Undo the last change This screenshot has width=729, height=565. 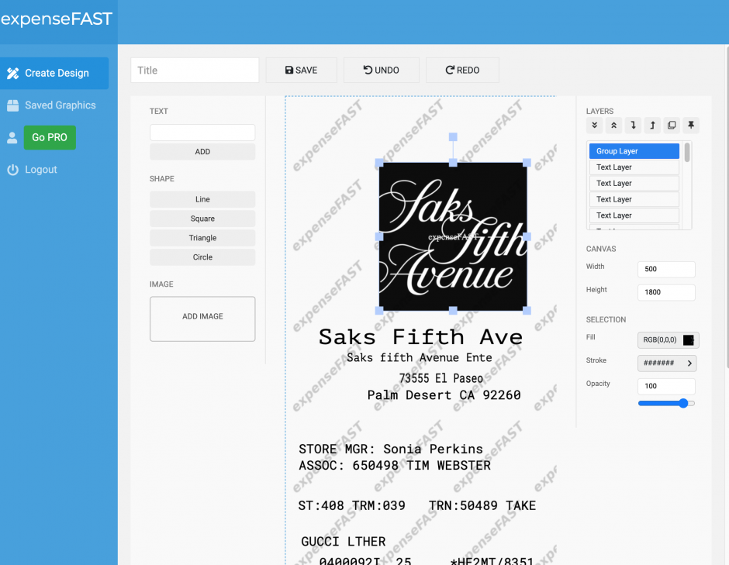tap(381, 70)
